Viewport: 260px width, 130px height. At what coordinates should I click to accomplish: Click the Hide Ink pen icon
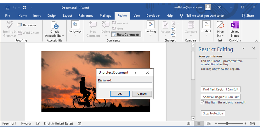tap(221, 25)
